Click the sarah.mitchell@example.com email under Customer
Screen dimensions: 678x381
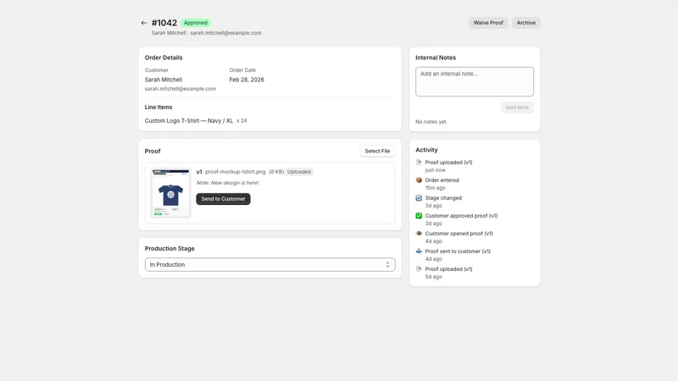(x=181, y=89)
